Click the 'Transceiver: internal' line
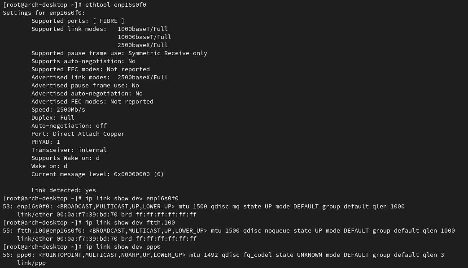This screenshot has height=268, width=468. [69, 150]
